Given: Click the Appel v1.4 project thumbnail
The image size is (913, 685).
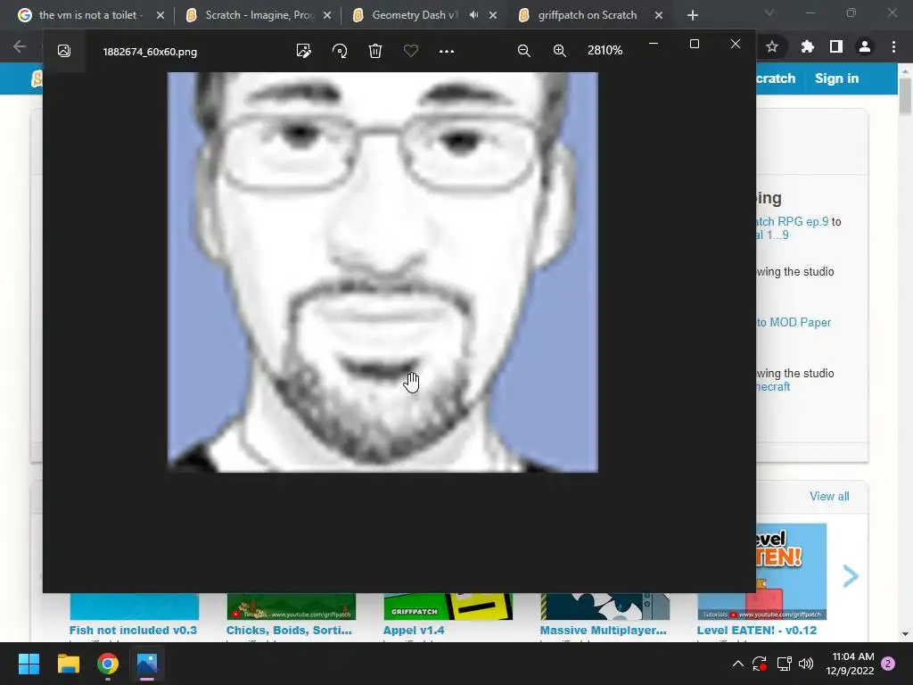Looking at the screenshot, I should pos(448,607).
